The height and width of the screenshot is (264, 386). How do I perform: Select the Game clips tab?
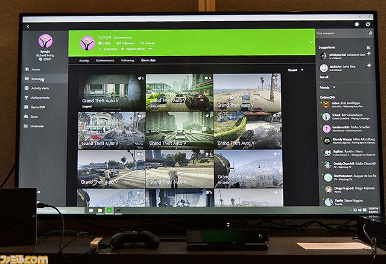pos(148,60)
